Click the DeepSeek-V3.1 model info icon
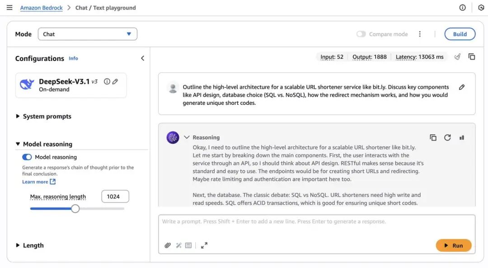The image size is (488, 268). click(x=107, y=81)
